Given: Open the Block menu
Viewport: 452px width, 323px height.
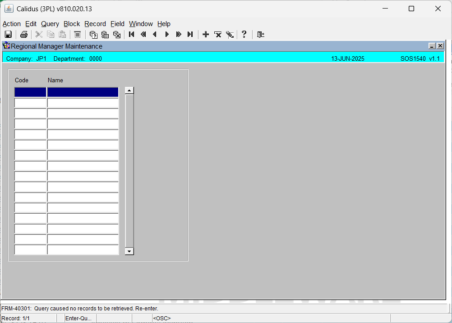Looking at the screenshot, I should point(71,24).
